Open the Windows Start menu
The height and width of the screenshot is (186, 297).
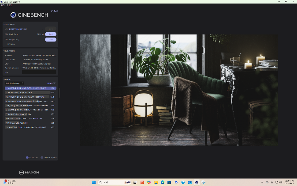point(93,182)
